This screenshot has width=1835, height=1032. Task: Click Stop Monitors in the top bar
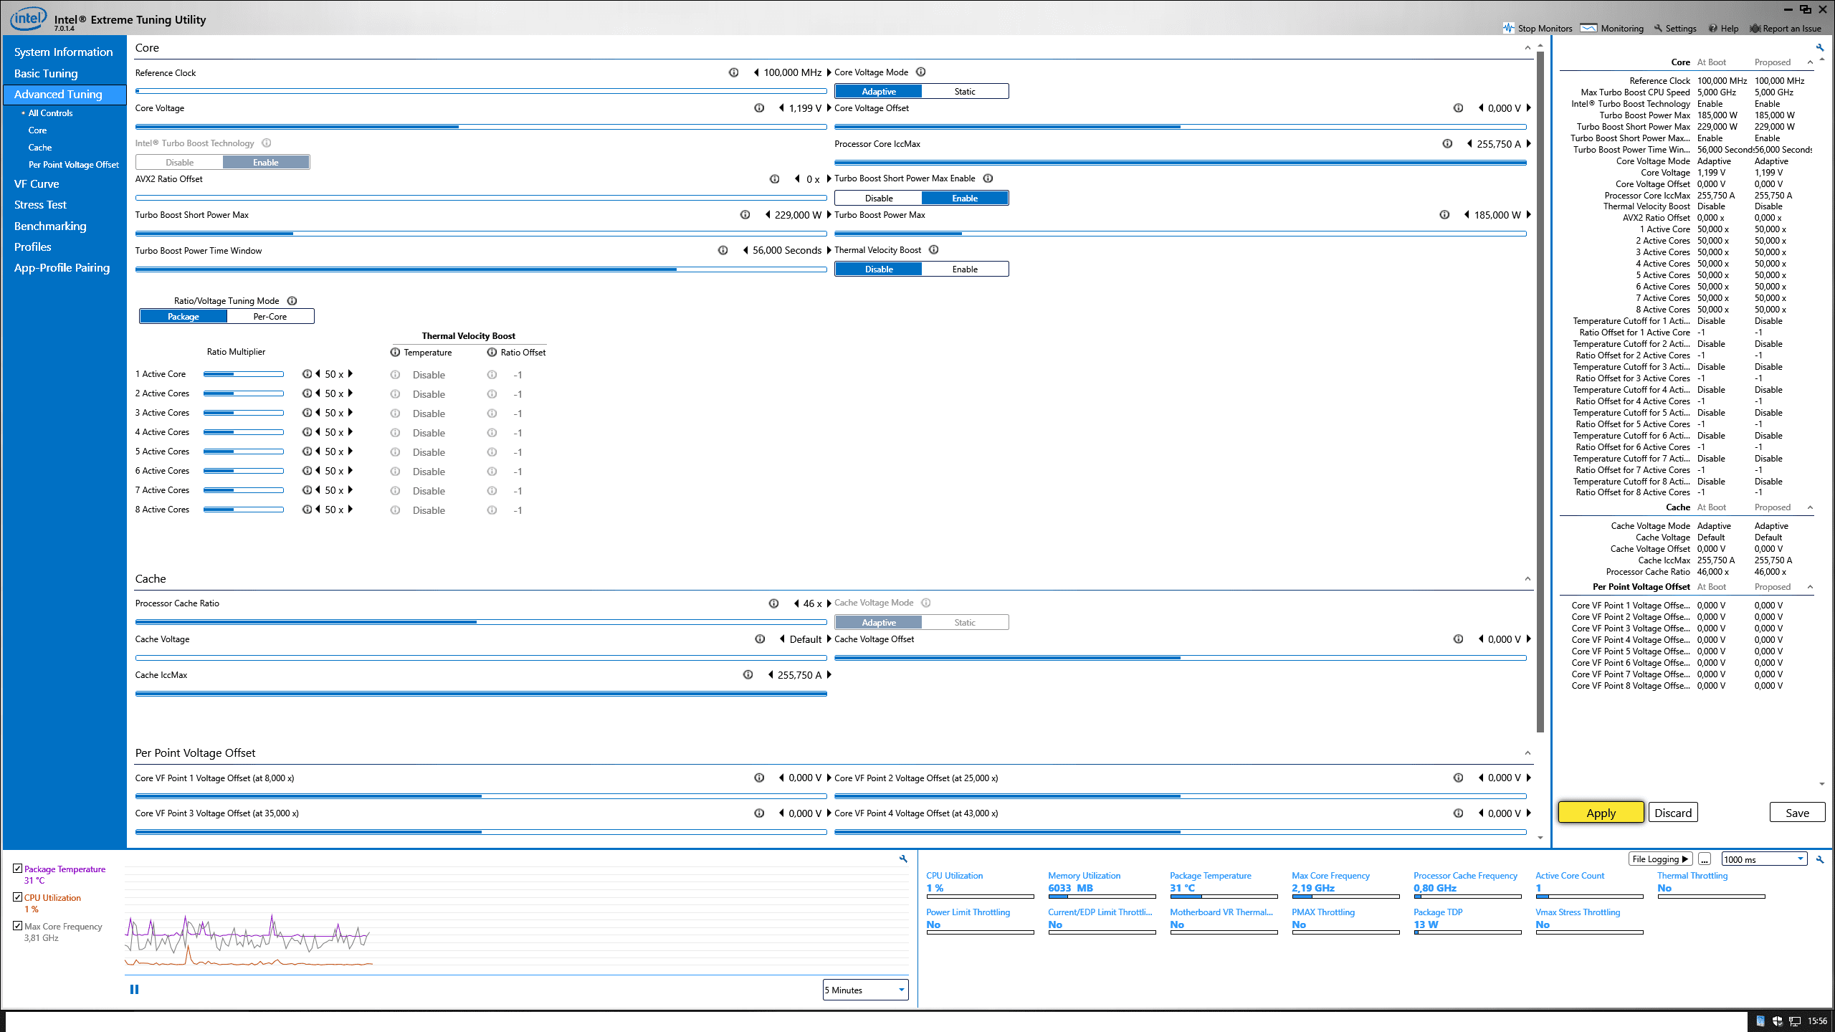point(1538,28)
